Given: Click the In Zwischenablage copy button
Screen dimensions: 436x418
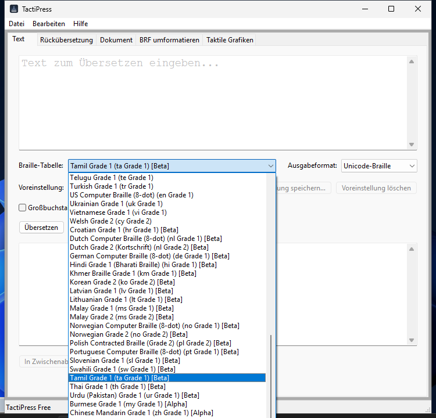Looking at the screenshot, I should coord(44,361).
